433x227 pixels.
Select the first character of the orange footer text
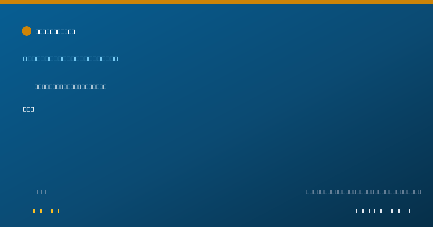pos(29,210)
